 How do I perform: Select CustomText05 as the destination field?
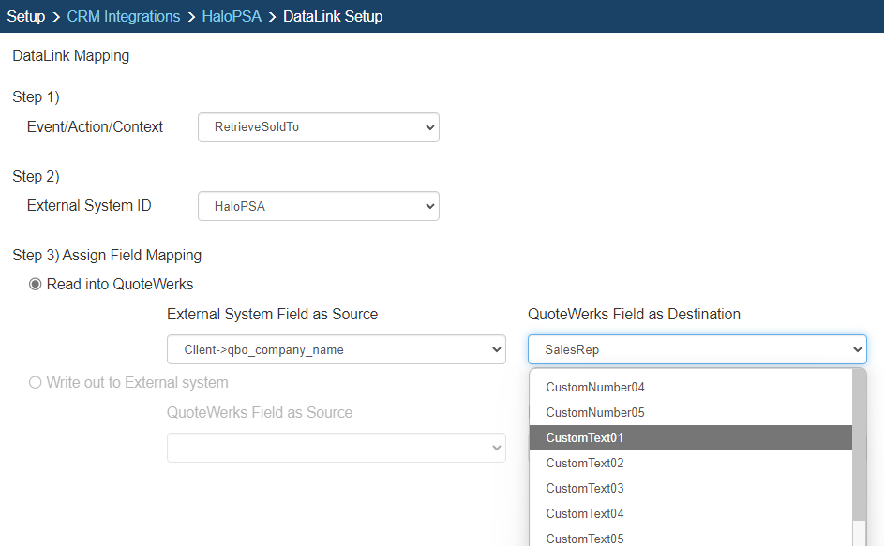pos(585,539)
